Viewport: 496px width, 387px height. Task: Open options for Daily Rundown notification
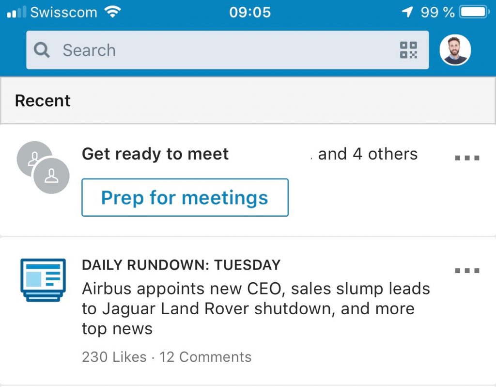point(467,271)
